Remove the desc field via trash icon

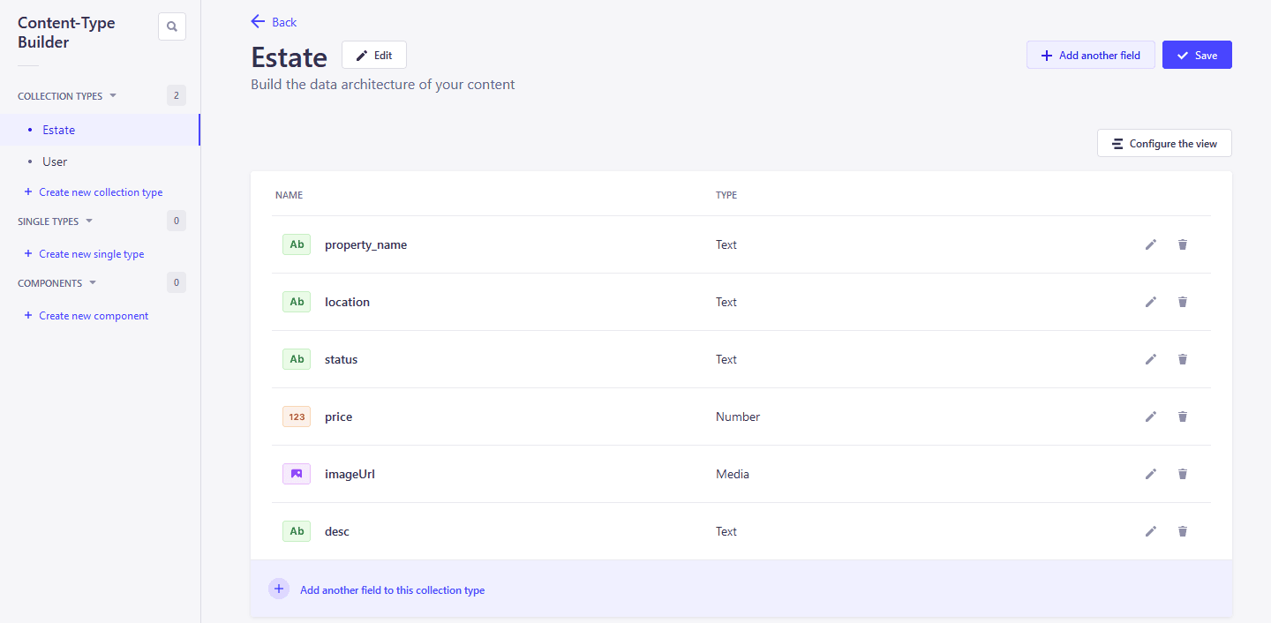(x=1183, y=531)
